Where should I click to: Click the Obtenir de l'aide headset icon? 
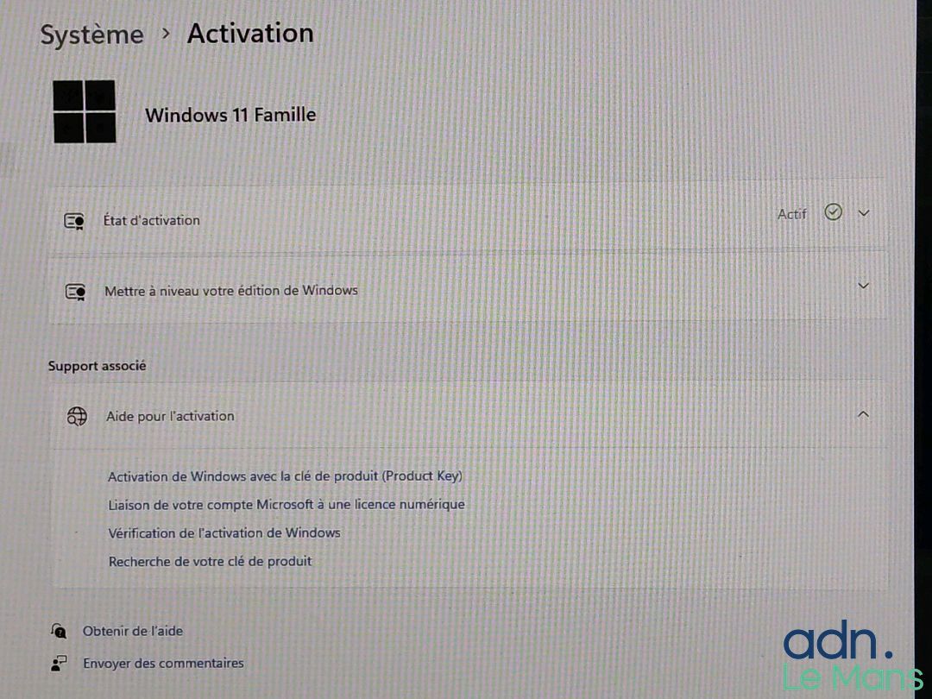[59, 631]
